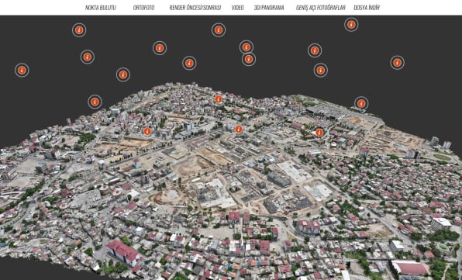Click info marker on the city model's top ridge
Viewport: 462px width, 280px height.
[x=219, y=99]
